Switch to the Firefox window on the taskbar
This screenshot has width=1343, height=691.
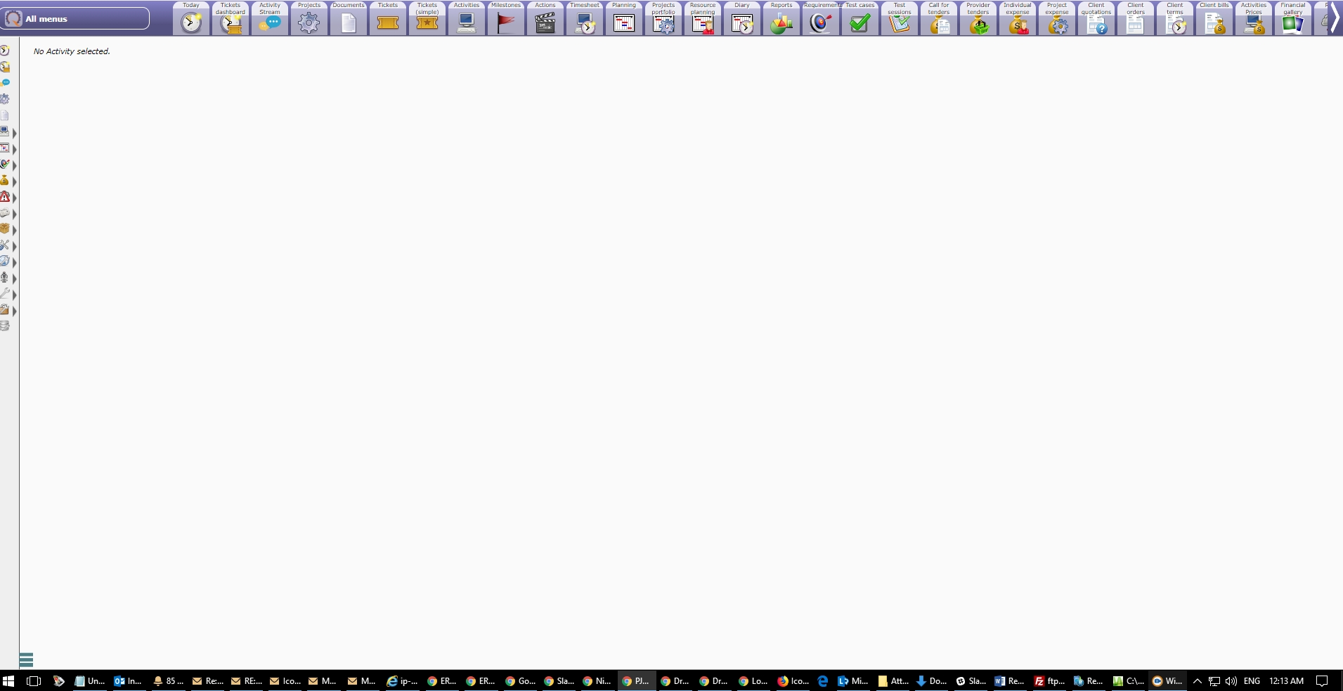(x=793, y=681)
